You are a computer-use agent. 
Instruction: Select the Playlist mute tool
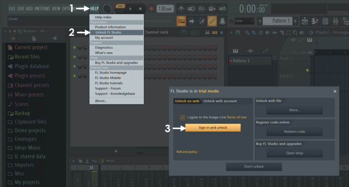pyautogui.click(x=268, y=33)
